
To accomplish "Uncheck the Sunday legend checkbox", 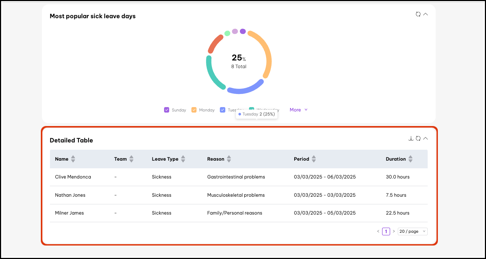I will pos(167,110).
